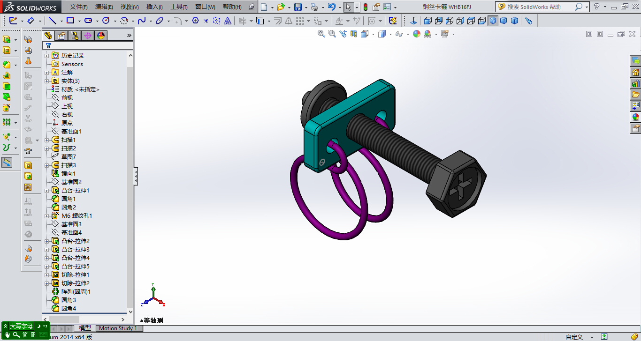Click the feature tree vertical scrollbar
The width and height of the screenshot is (641, 341).
tap(130, 183)
